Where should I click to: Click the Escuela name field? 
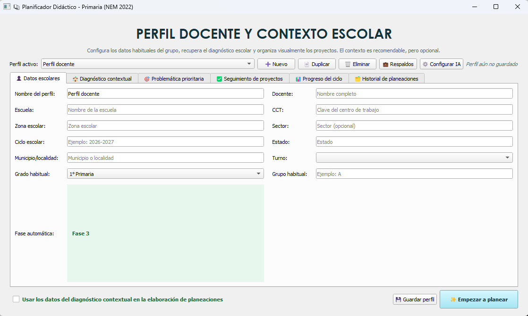coord(165,109)
